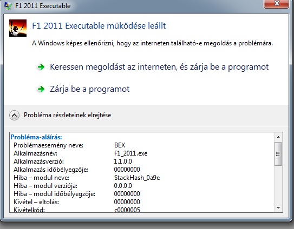Viewport: 294px width, 229px height.
Task: Click the c0000005 exception code value
Action: 127,210
